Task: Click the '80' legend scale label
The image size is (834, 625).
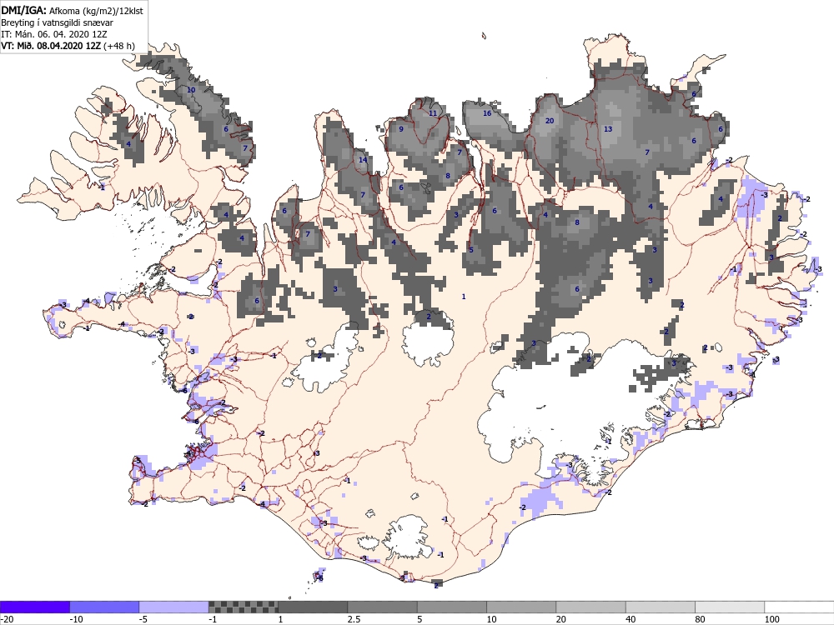Action: (700, 619)
